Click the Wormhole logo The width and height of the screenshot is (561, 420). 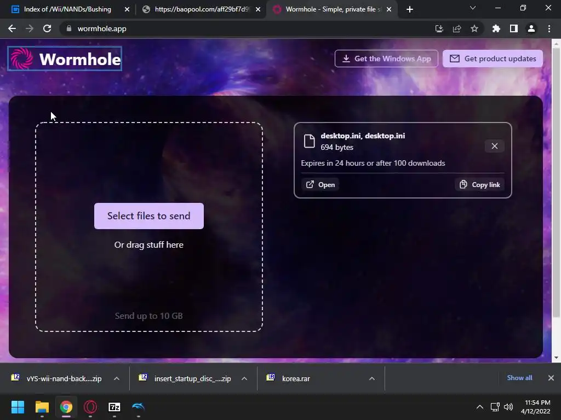65,59
